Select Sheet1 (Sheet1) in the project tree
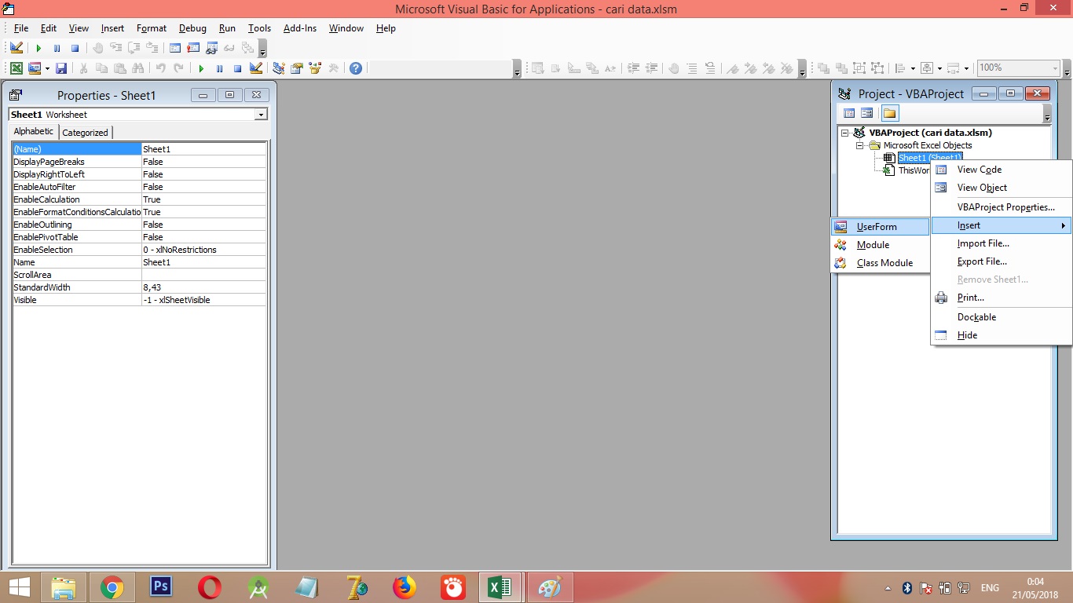The image size is (1073, 603). click(x=930, y=158)
